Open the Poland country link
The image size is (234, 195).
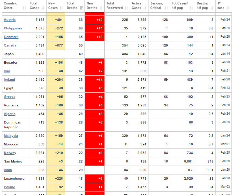coord(10,187)
